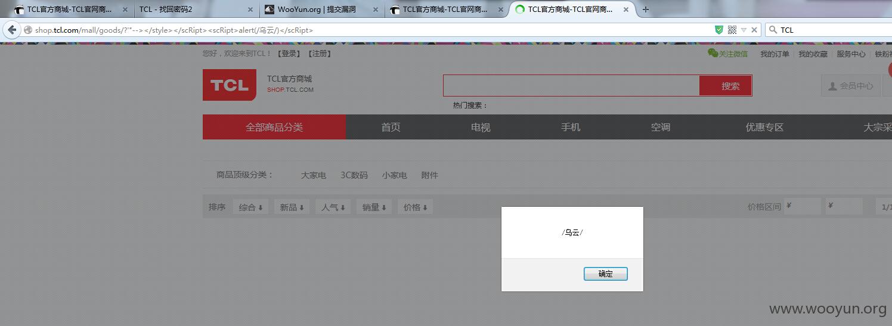Close the 'TCL - 找回密码2' tab
The height and width of the screenshot is (326, 892).
coord(250,10)
